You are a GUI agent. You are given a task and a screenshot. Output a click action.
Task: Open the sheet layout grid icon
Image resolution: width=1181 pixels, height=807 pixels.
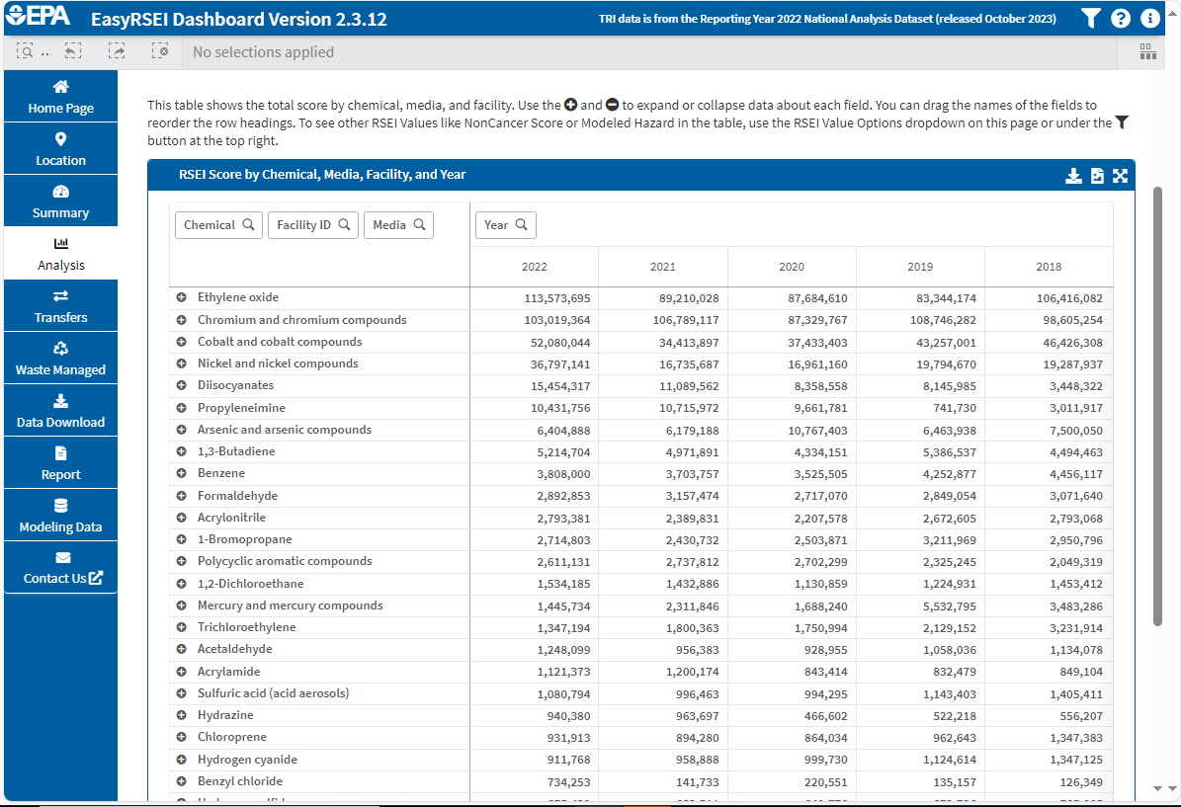[x=1147, y=51]
